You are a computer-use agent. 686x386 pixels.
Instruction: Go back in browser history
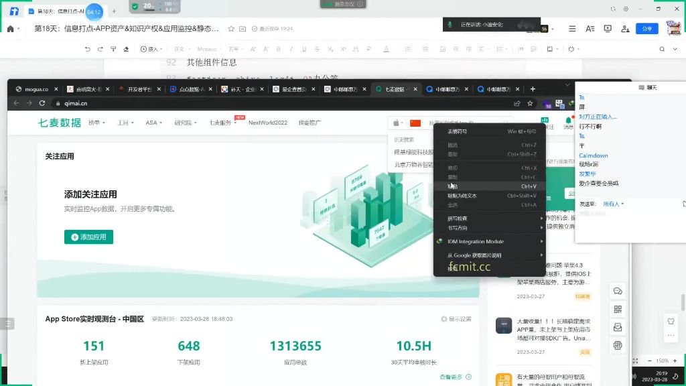tap(16, 103)
